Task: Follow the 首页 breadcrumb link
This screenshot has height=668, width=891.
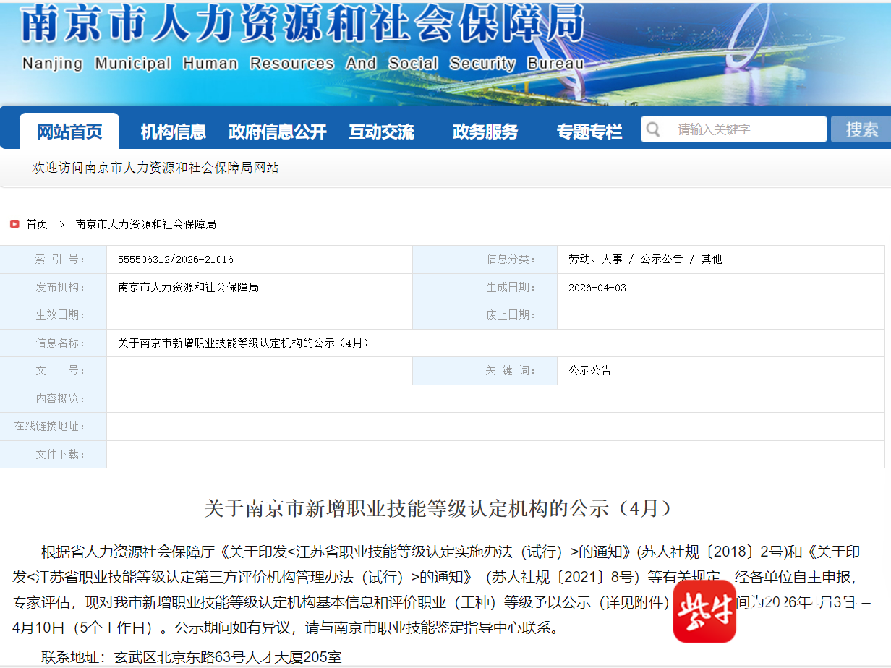Action: click(37, 225)
